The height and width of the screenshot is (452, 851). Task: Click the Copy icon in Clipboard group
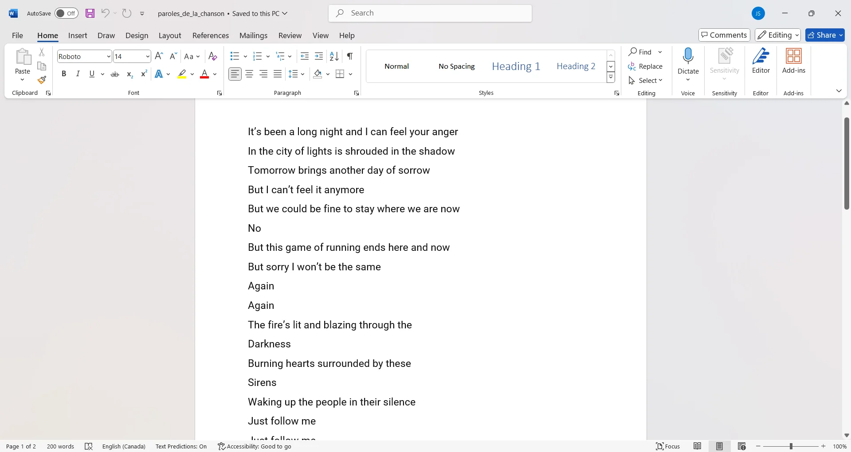pyautogui.click(x=42, y=66)
